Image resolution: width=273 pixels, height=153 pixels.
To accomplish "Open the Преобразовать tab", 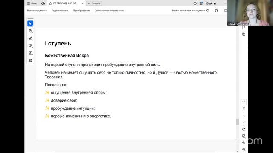I will (x=81, y=11).
